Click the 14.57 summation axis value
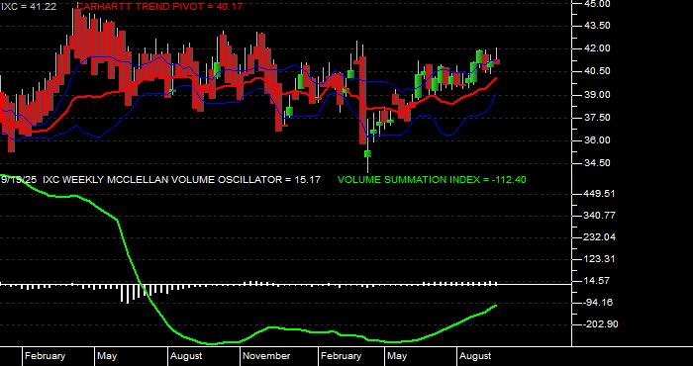 click(x=597, y=281)
